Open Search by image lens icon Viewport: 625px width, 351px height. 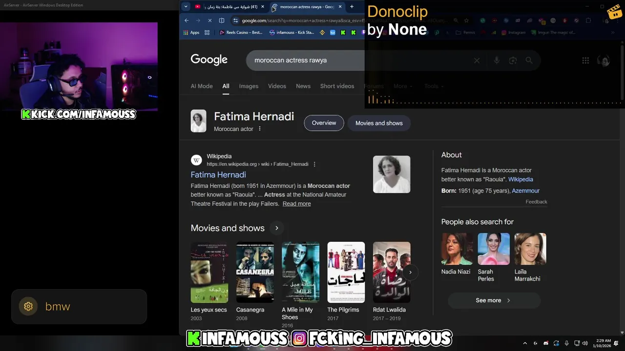tap(513, 60)
